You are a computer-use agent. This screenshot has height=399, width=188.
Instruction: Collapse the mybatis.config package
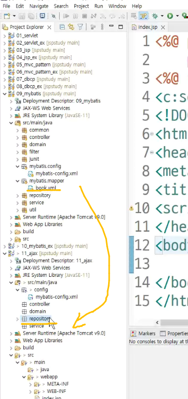click(x=17, y=166)
